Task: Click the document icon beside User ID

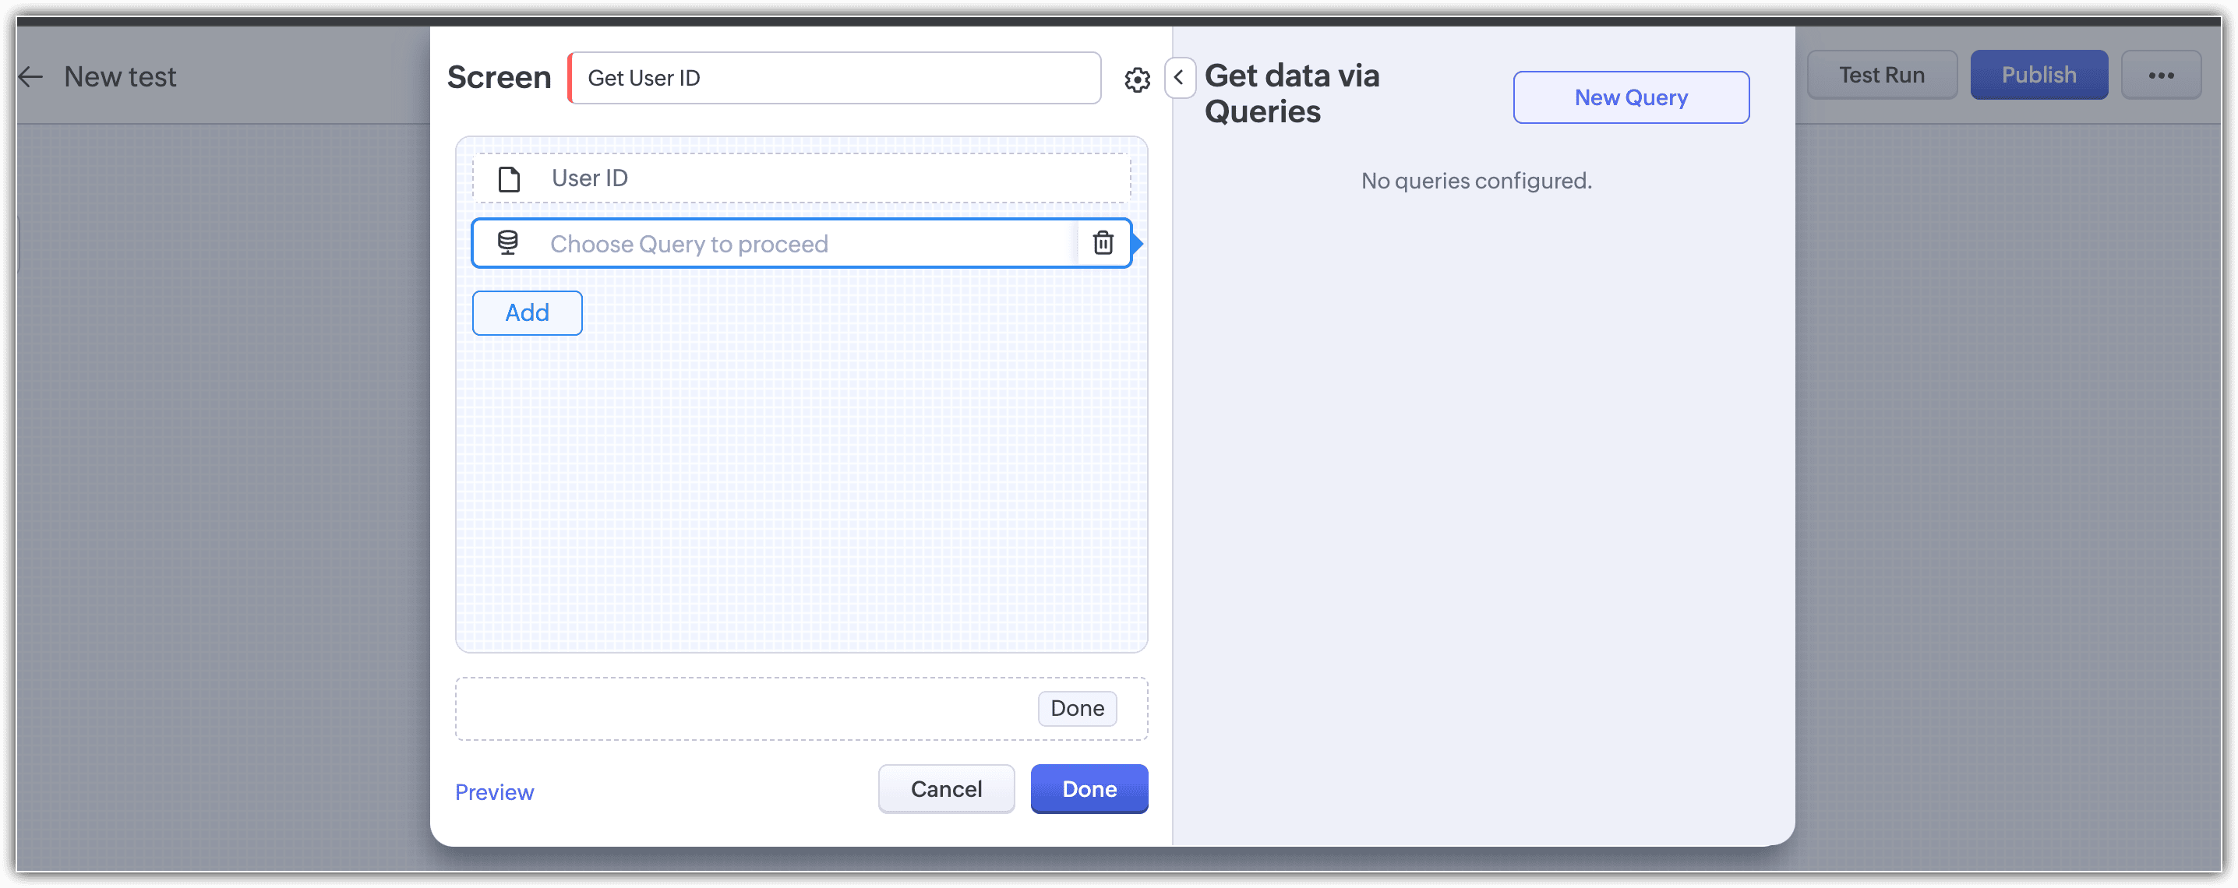Action: [x=508, y=179]
